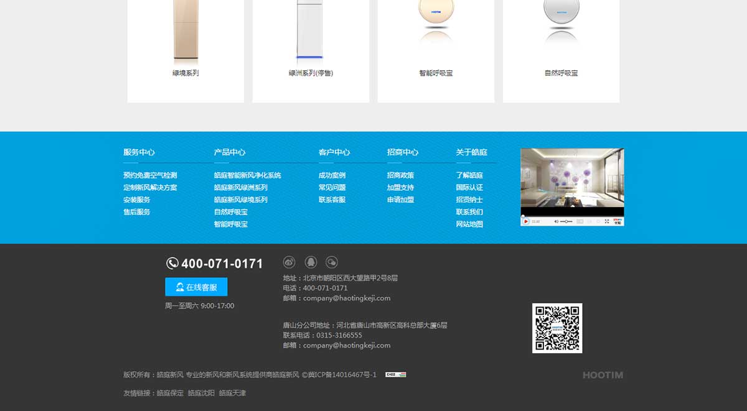Image resolution: width=747 pixels, height=411 pixels.
Task: Go to 成功案例 page
Action: pos(332,175)
